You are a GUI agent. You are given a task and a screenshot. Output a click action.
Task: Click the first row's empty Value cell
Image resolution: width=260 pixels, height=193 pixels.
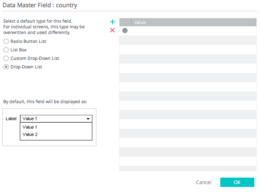click(194, 31)
